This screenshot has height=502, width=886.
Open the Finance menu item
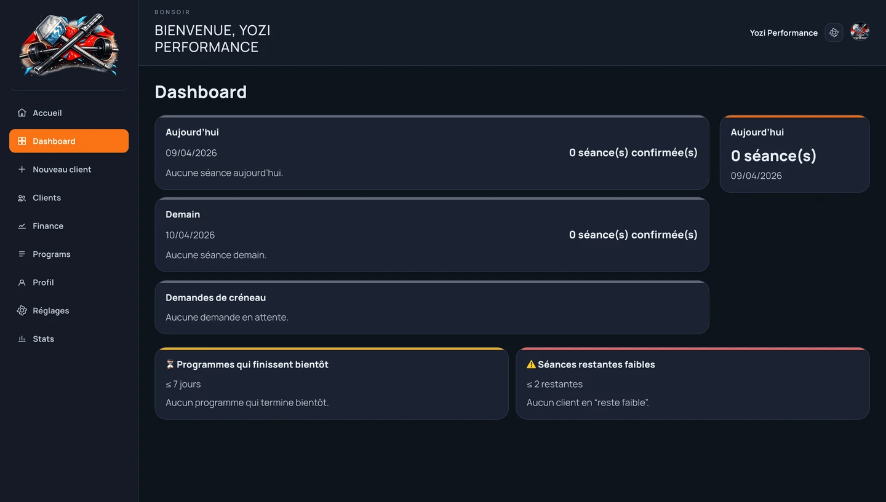[x=48, y=226]
